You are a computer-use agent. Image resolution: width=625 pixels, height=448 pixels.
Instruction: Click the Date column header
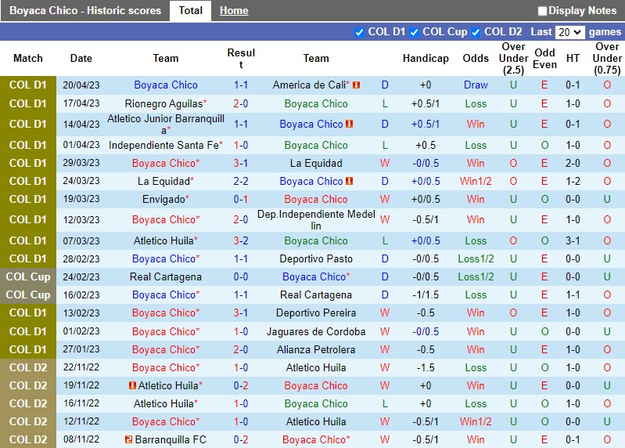click(x=81, y=58)
